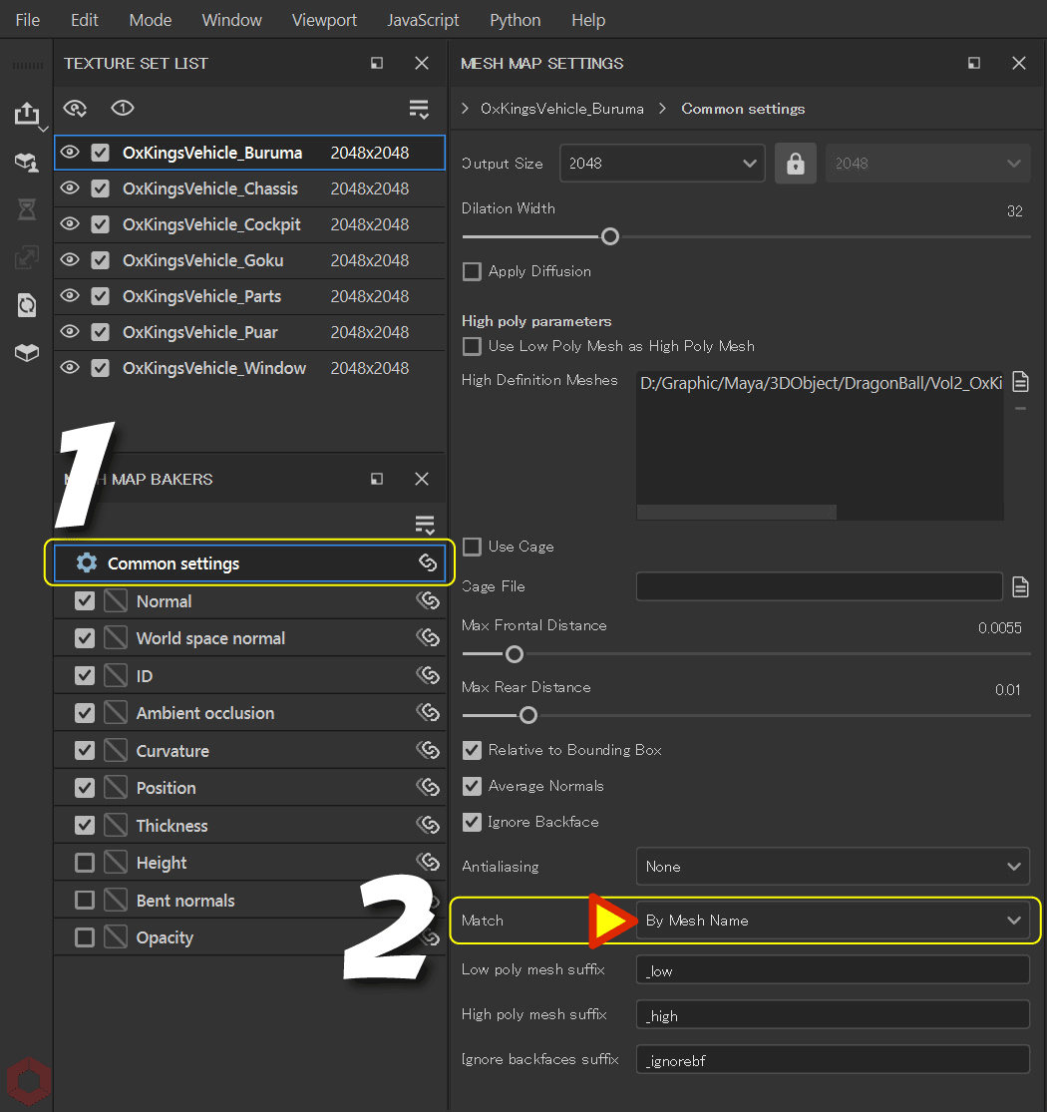Image resolution: width=1047 pixels, height=1112 pixels.
Task: Click the link icon next to Normal baker
Action: (428, 600)
